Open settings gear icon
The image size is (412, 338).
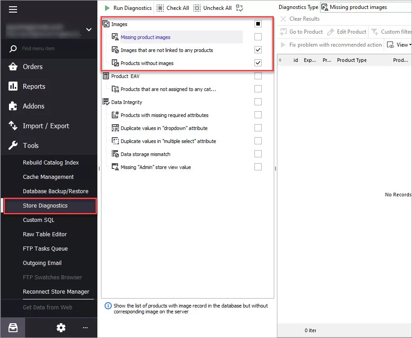point(61,328)
